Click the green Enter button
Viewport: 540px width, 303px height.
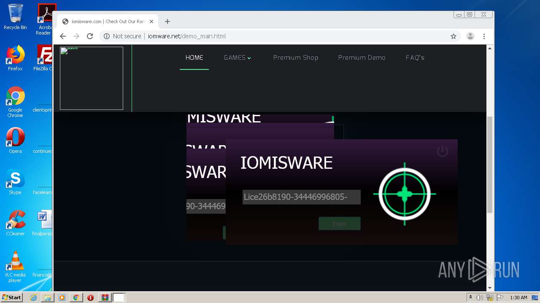[x=340, y=223]
